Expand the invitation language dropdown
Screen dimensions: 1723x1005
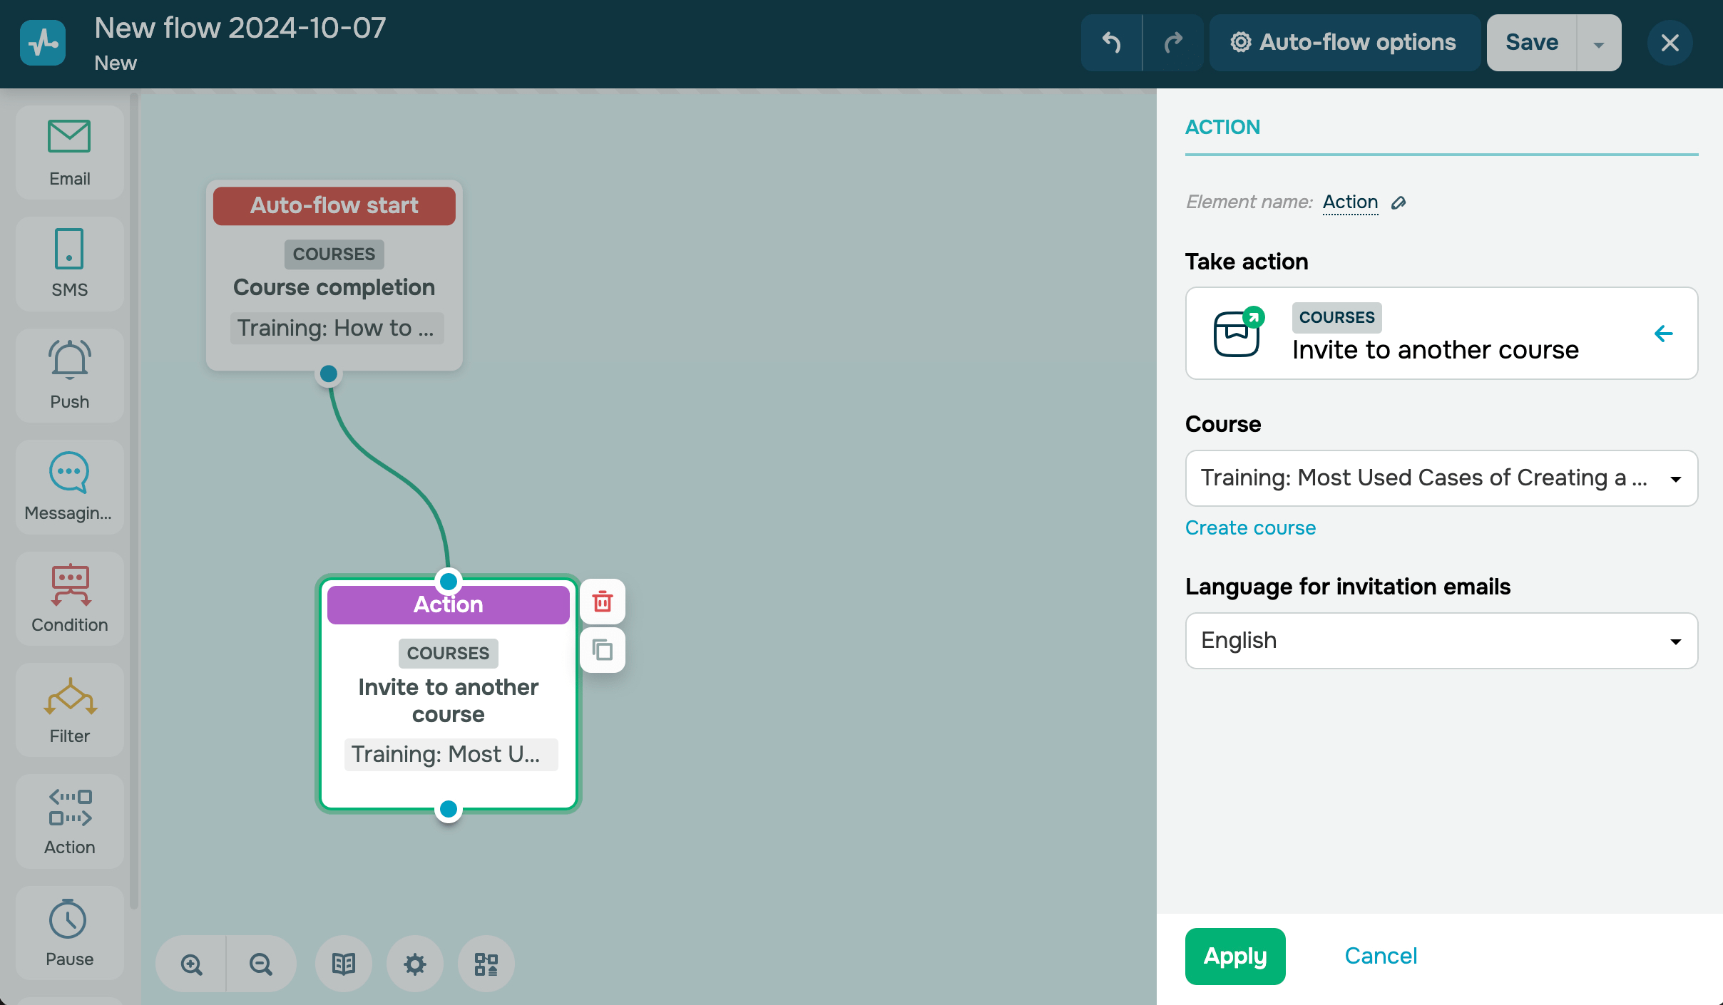[1441, 641]
